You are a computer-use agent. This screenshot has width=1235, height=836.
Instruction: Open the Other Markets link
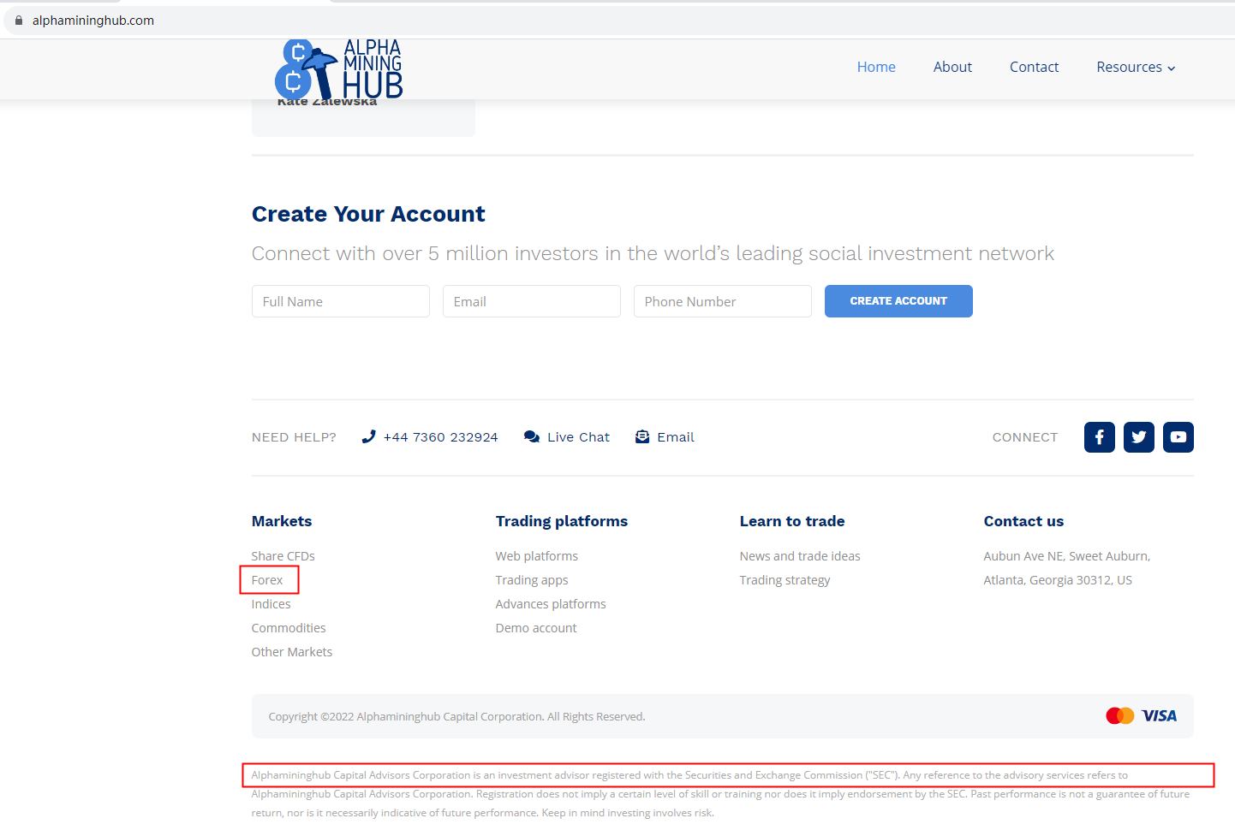coord(292,652)
